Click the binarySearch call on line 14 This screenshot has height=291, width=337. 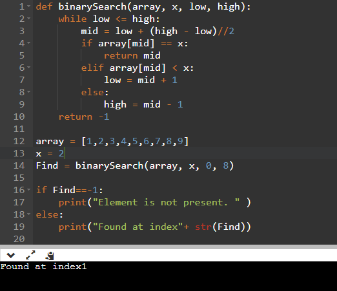(x=154, y=165)
